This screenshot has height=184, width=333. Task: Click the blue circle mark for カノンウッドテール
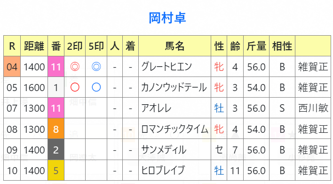click(96, 87)
